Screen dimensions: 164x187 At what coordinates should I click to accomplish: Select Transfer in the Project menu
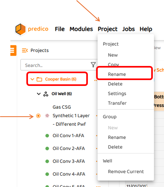(117, 103)
